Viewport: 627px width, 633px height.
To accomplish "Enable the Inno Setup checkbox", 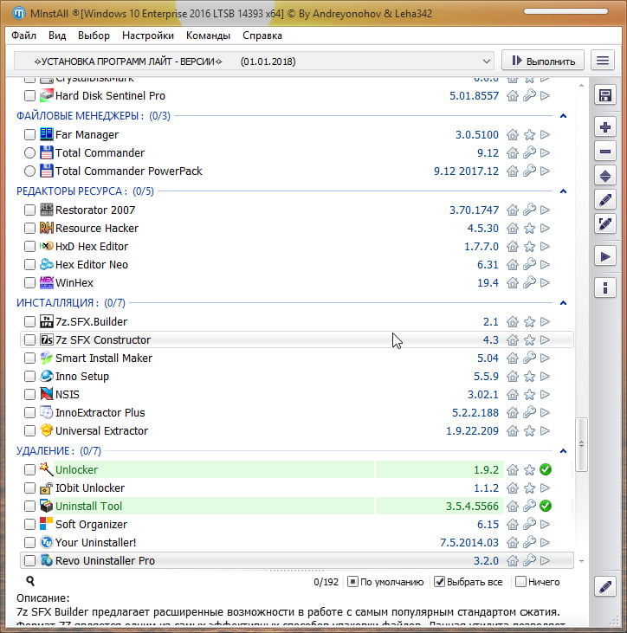I will tap(30, 377).
